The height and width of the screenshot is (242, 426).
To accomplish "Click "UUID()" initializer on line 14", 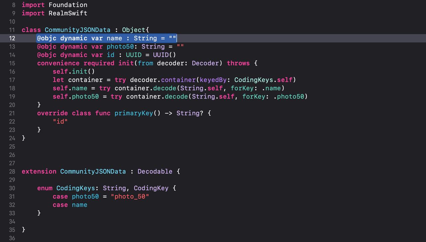I will (164, 55).
